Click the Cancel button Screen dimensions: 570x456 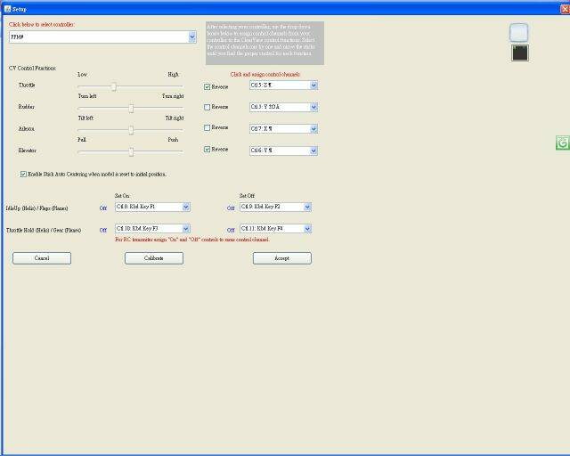coord(42,258)
